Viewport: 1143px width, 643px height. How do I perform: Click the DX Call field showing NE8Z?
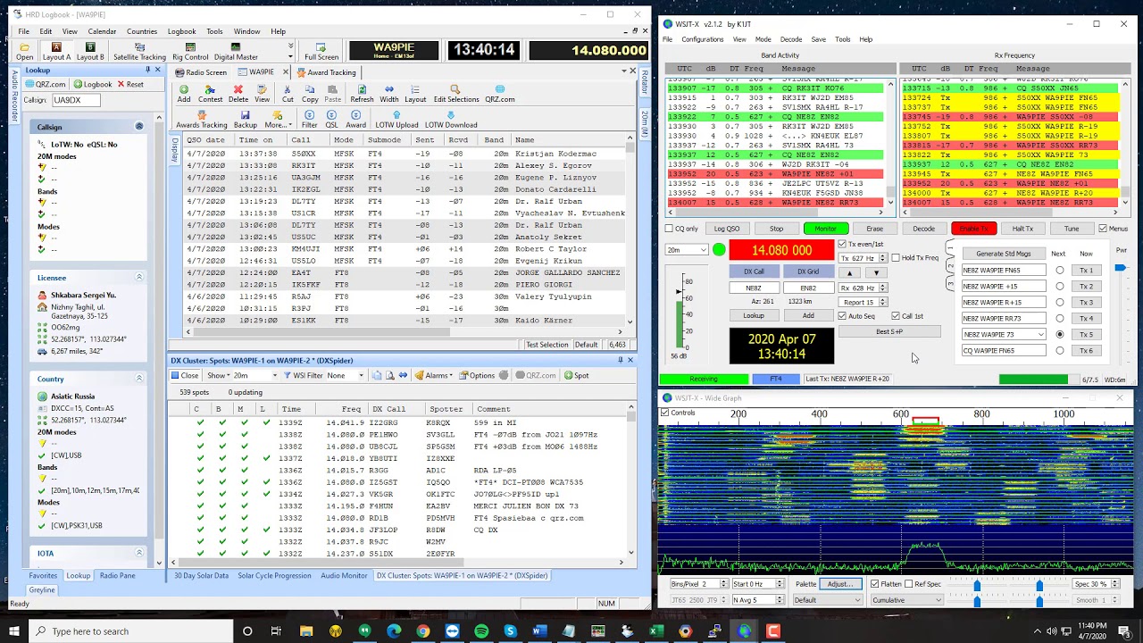pos(754,288)
